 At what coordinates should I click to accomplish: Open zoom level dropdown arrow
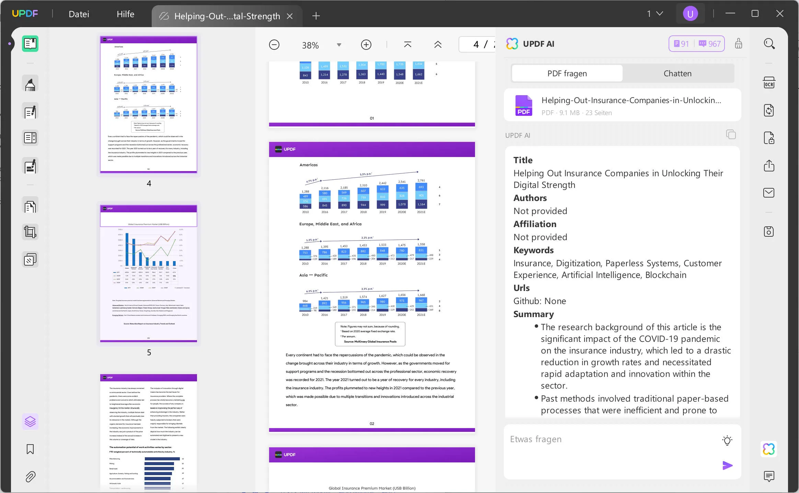click(x=339, y=45)
